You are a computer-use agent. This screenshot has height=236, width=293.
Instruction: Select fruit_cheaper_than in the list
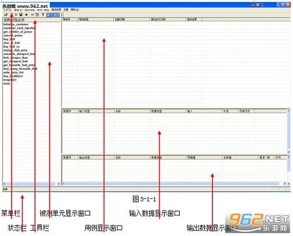(x=16, y=57)
